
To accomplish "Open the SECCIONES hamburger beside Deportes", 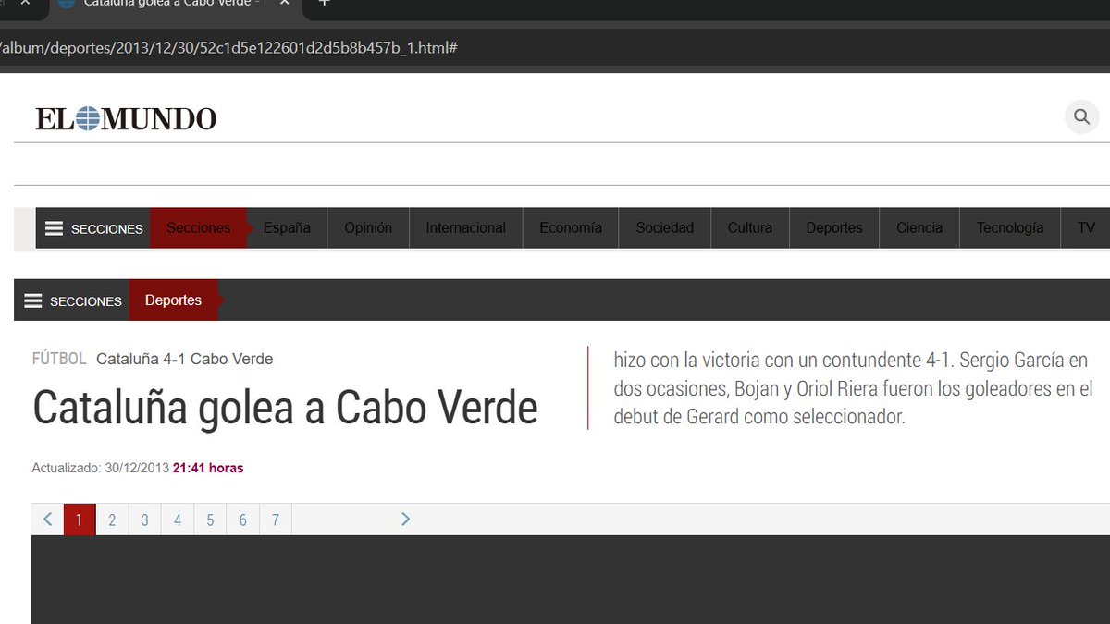I will point(72,300).
